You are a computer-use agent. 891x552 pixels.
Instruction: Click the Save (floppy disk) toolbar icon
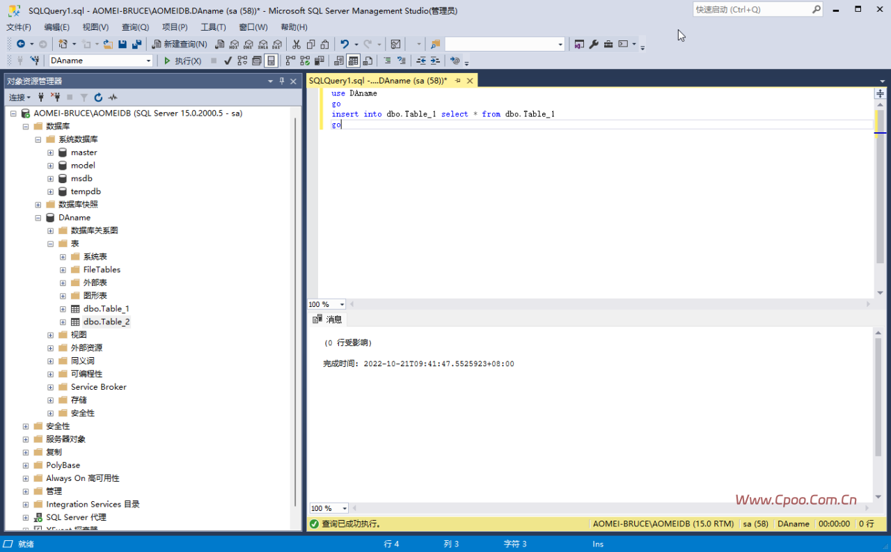(123, 44)
